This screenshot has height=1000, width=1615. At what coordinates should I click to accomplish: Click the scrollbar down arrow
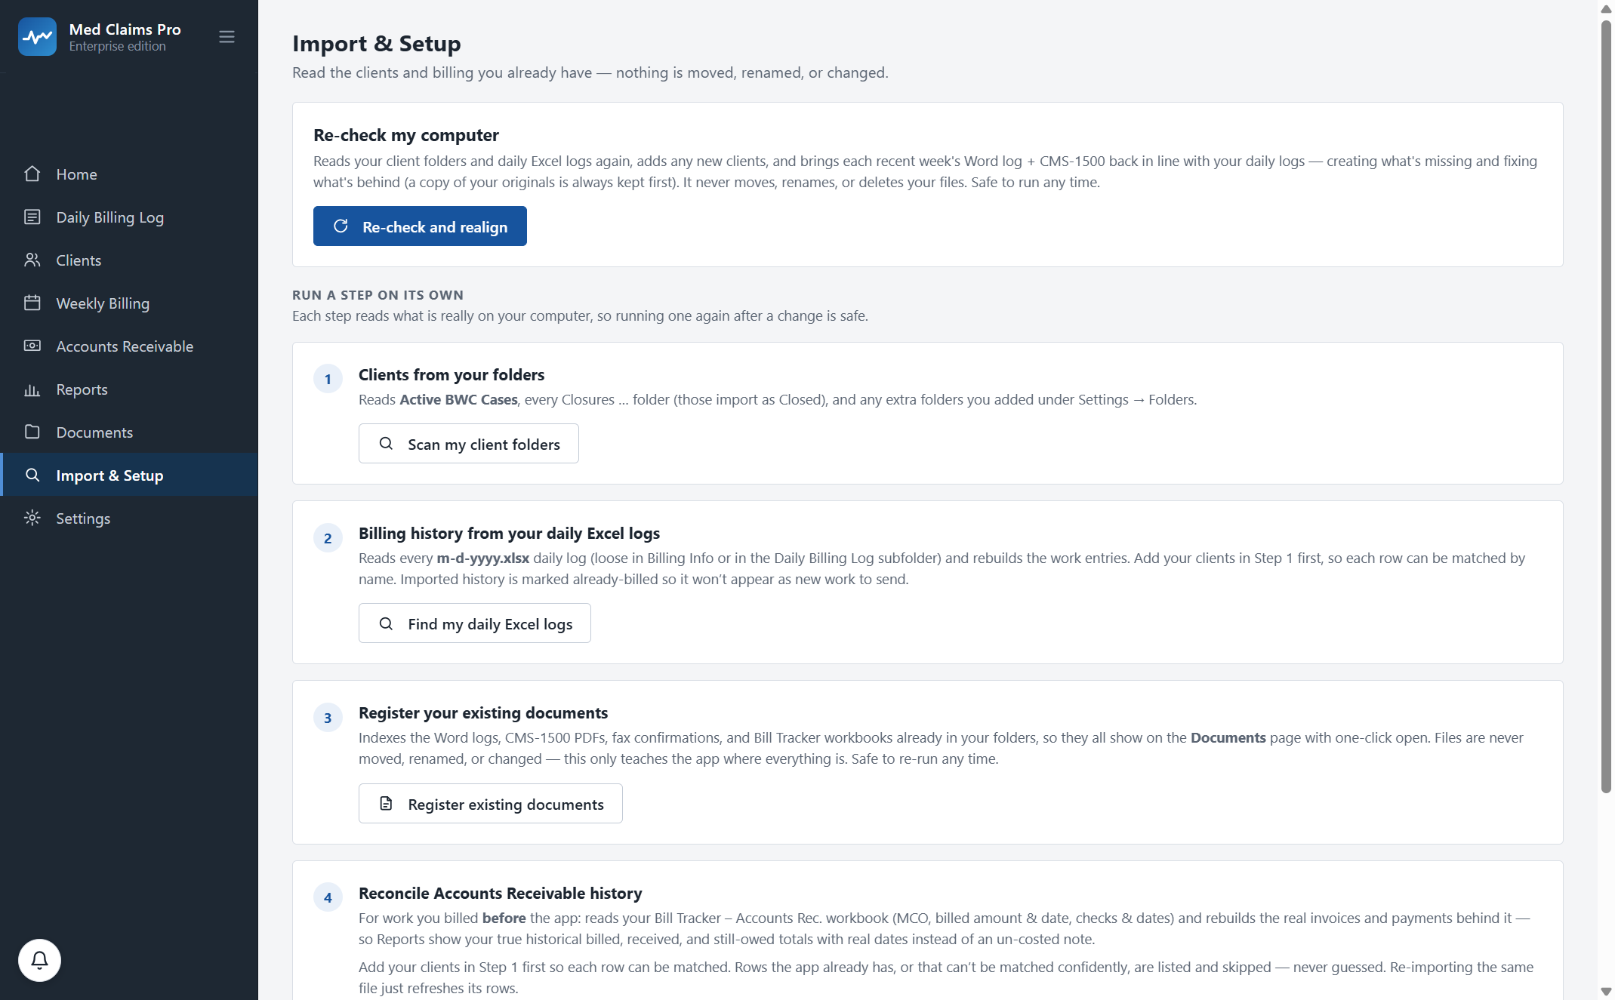pyautogui.click(x=1606, y=992)
